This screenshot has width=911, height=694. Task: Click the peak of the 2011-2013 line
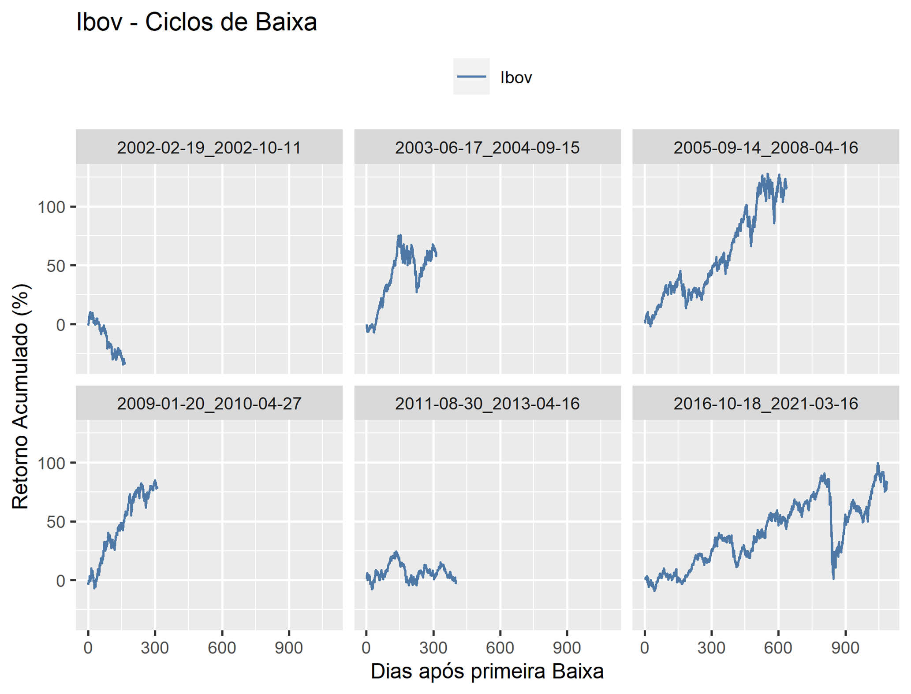pyautogui.click(x=396, y=552)
